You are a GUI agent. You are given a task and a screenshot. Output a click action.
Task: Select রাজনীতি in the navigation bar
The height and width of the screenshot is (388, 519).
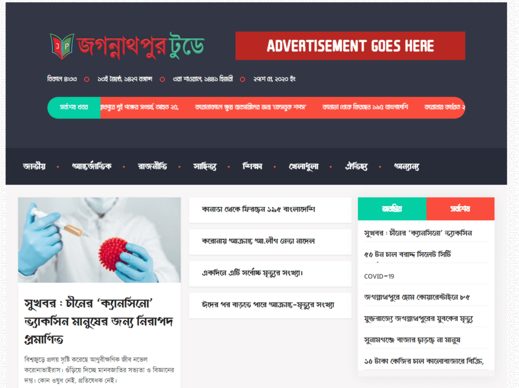(x=152, y=167)
